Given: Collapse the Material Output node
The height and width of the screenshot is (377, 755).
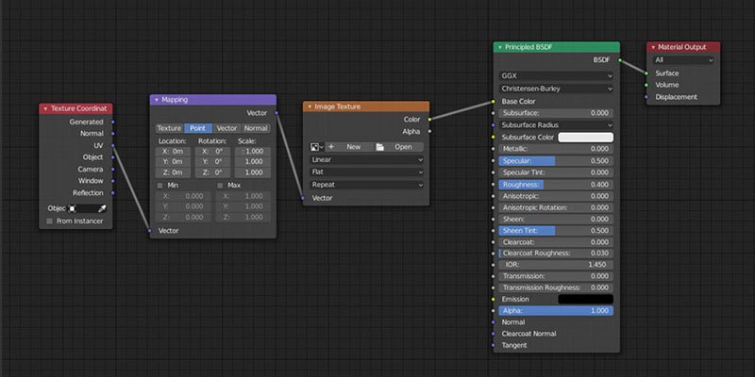Looking at the screenshot, I should (653, 47).
